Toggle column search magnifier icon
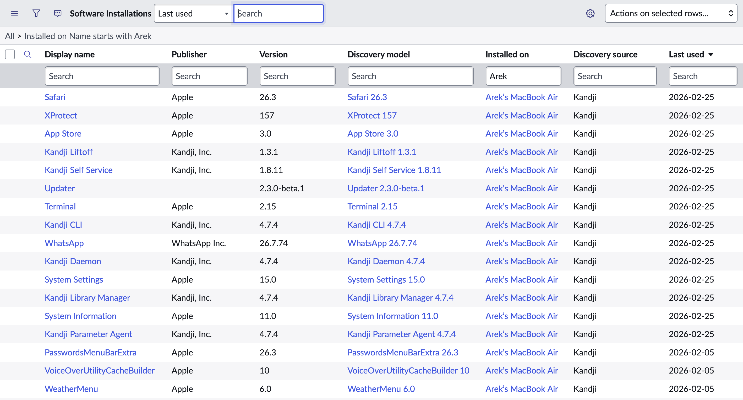 (x=28, y=54)
